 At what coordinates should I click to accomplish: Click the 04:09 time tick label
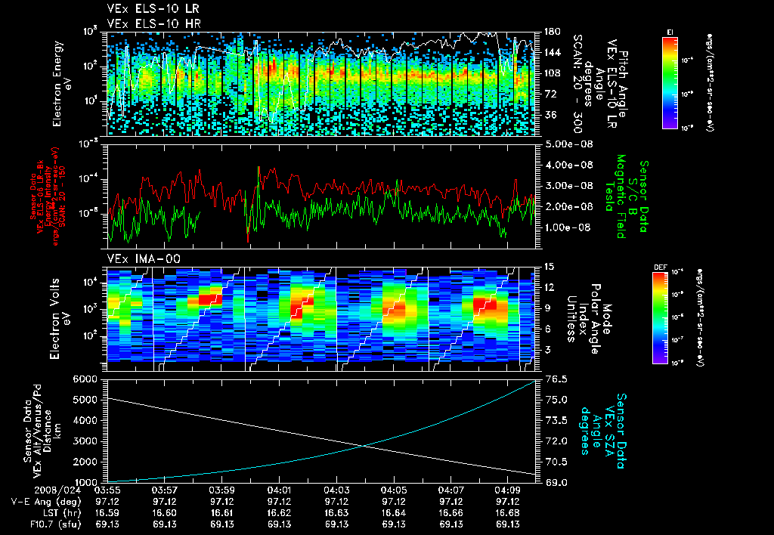(508, 490)
